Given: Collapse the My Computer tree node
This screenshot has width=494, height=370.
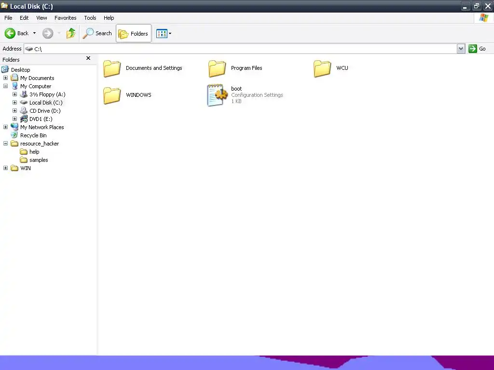Looking at the screenshot, I should (x=5, y=86).
